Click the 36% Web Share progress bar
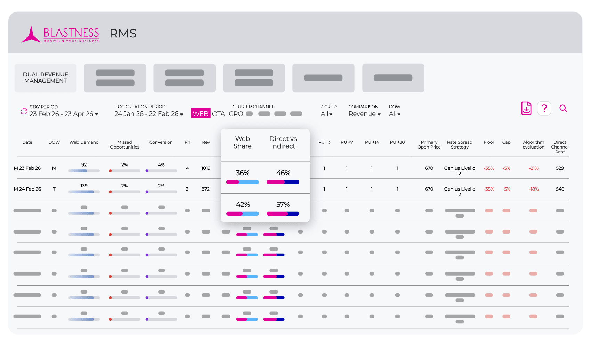Viewport: 591px width, 347px height. (x=242, y=182)
